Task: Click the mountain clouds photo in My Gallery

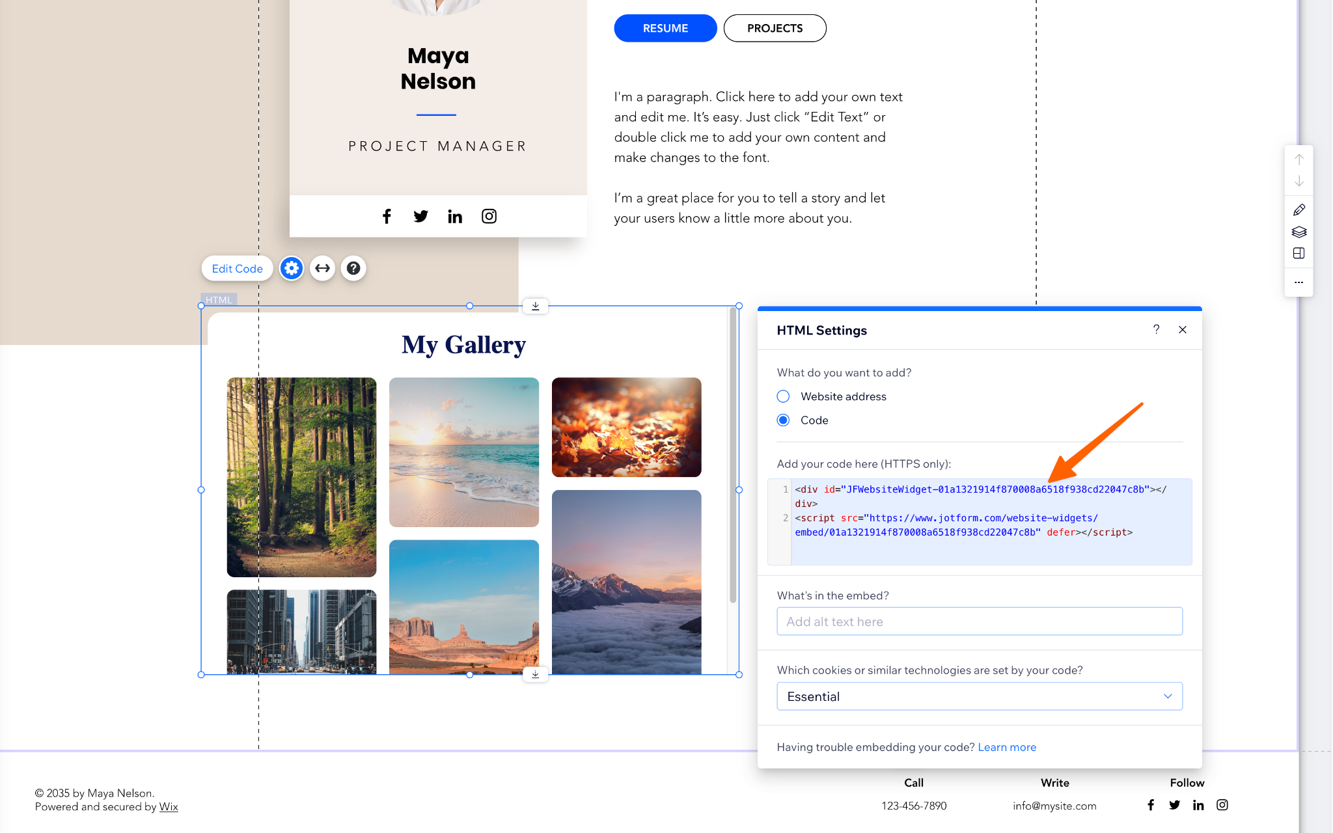Action: click(627, 582)
